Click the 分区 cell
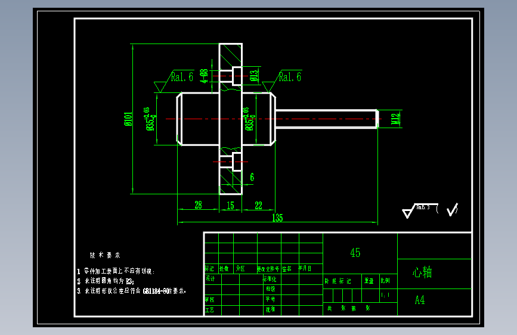 point(240,269)
